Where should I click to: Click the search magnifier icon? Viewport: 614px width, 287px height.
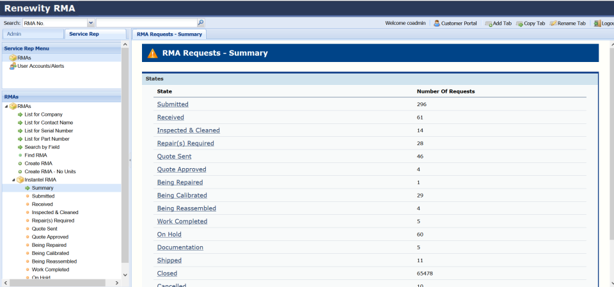pos(200,23)
